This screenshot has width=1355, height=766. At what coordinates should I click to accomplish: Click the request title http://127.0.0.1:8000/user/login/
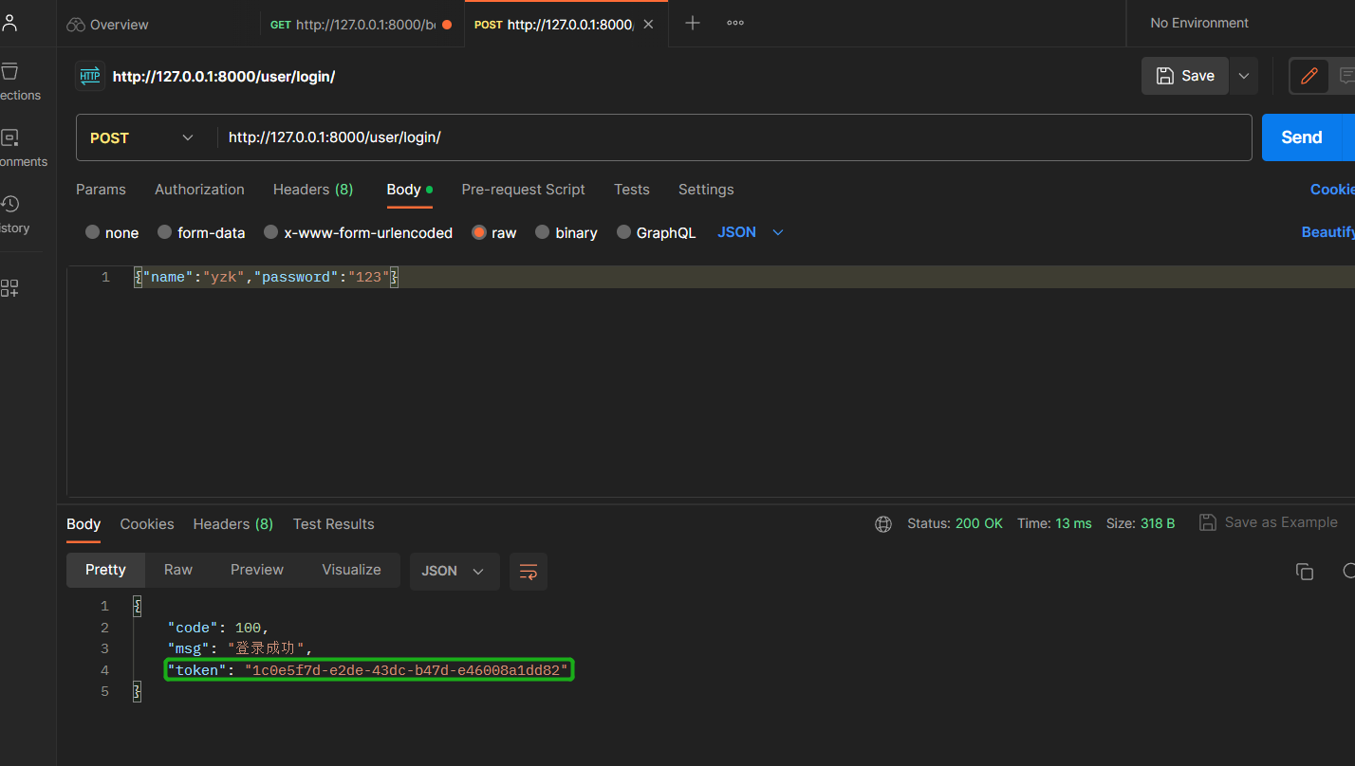tap(224, 77)
